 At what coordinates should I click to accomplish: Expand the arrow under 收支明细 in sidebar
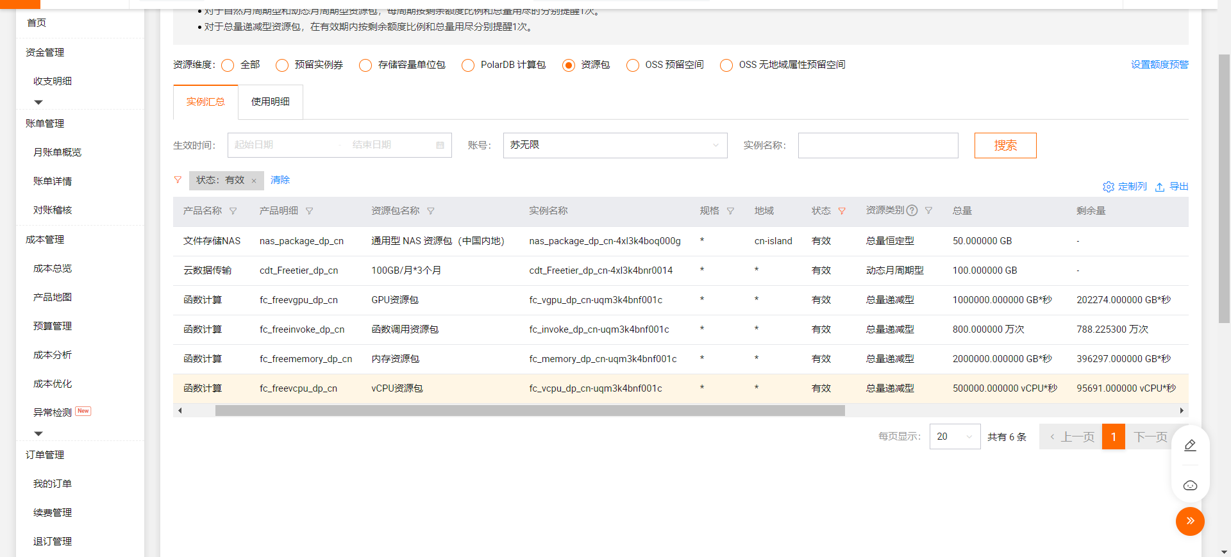coord(38,103)
